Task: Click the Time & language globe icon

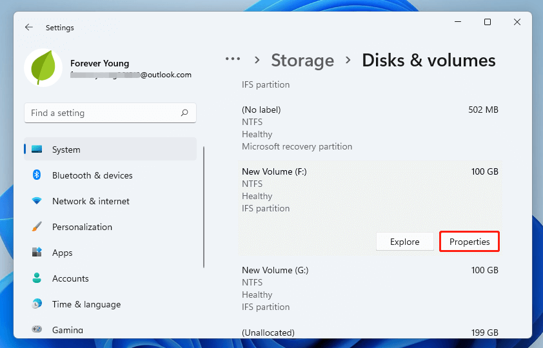Action: (37, 304)
